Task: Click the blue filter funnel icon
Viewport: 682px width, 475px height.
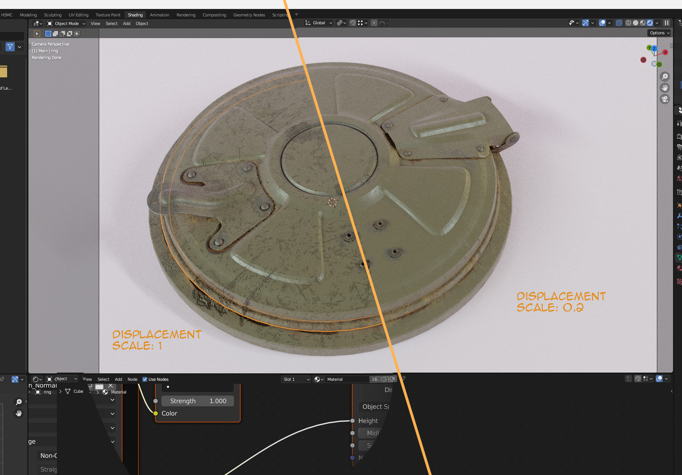Action: click(x=10, y=47)
